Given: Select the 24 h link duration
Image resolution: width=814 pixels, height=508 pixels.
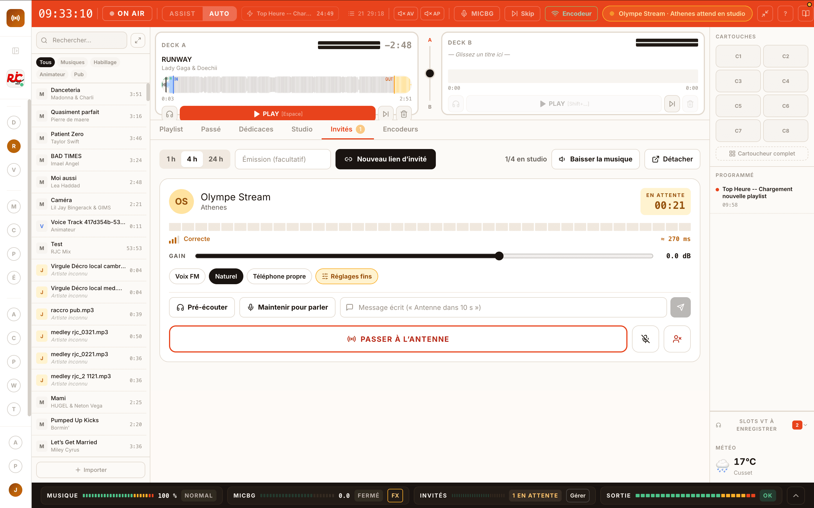Looking at the screenshot, I should coord(216,159).
